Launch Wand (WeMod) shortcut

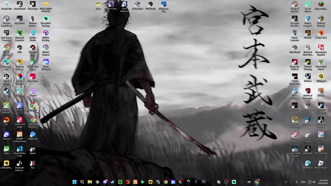[46, 65]
